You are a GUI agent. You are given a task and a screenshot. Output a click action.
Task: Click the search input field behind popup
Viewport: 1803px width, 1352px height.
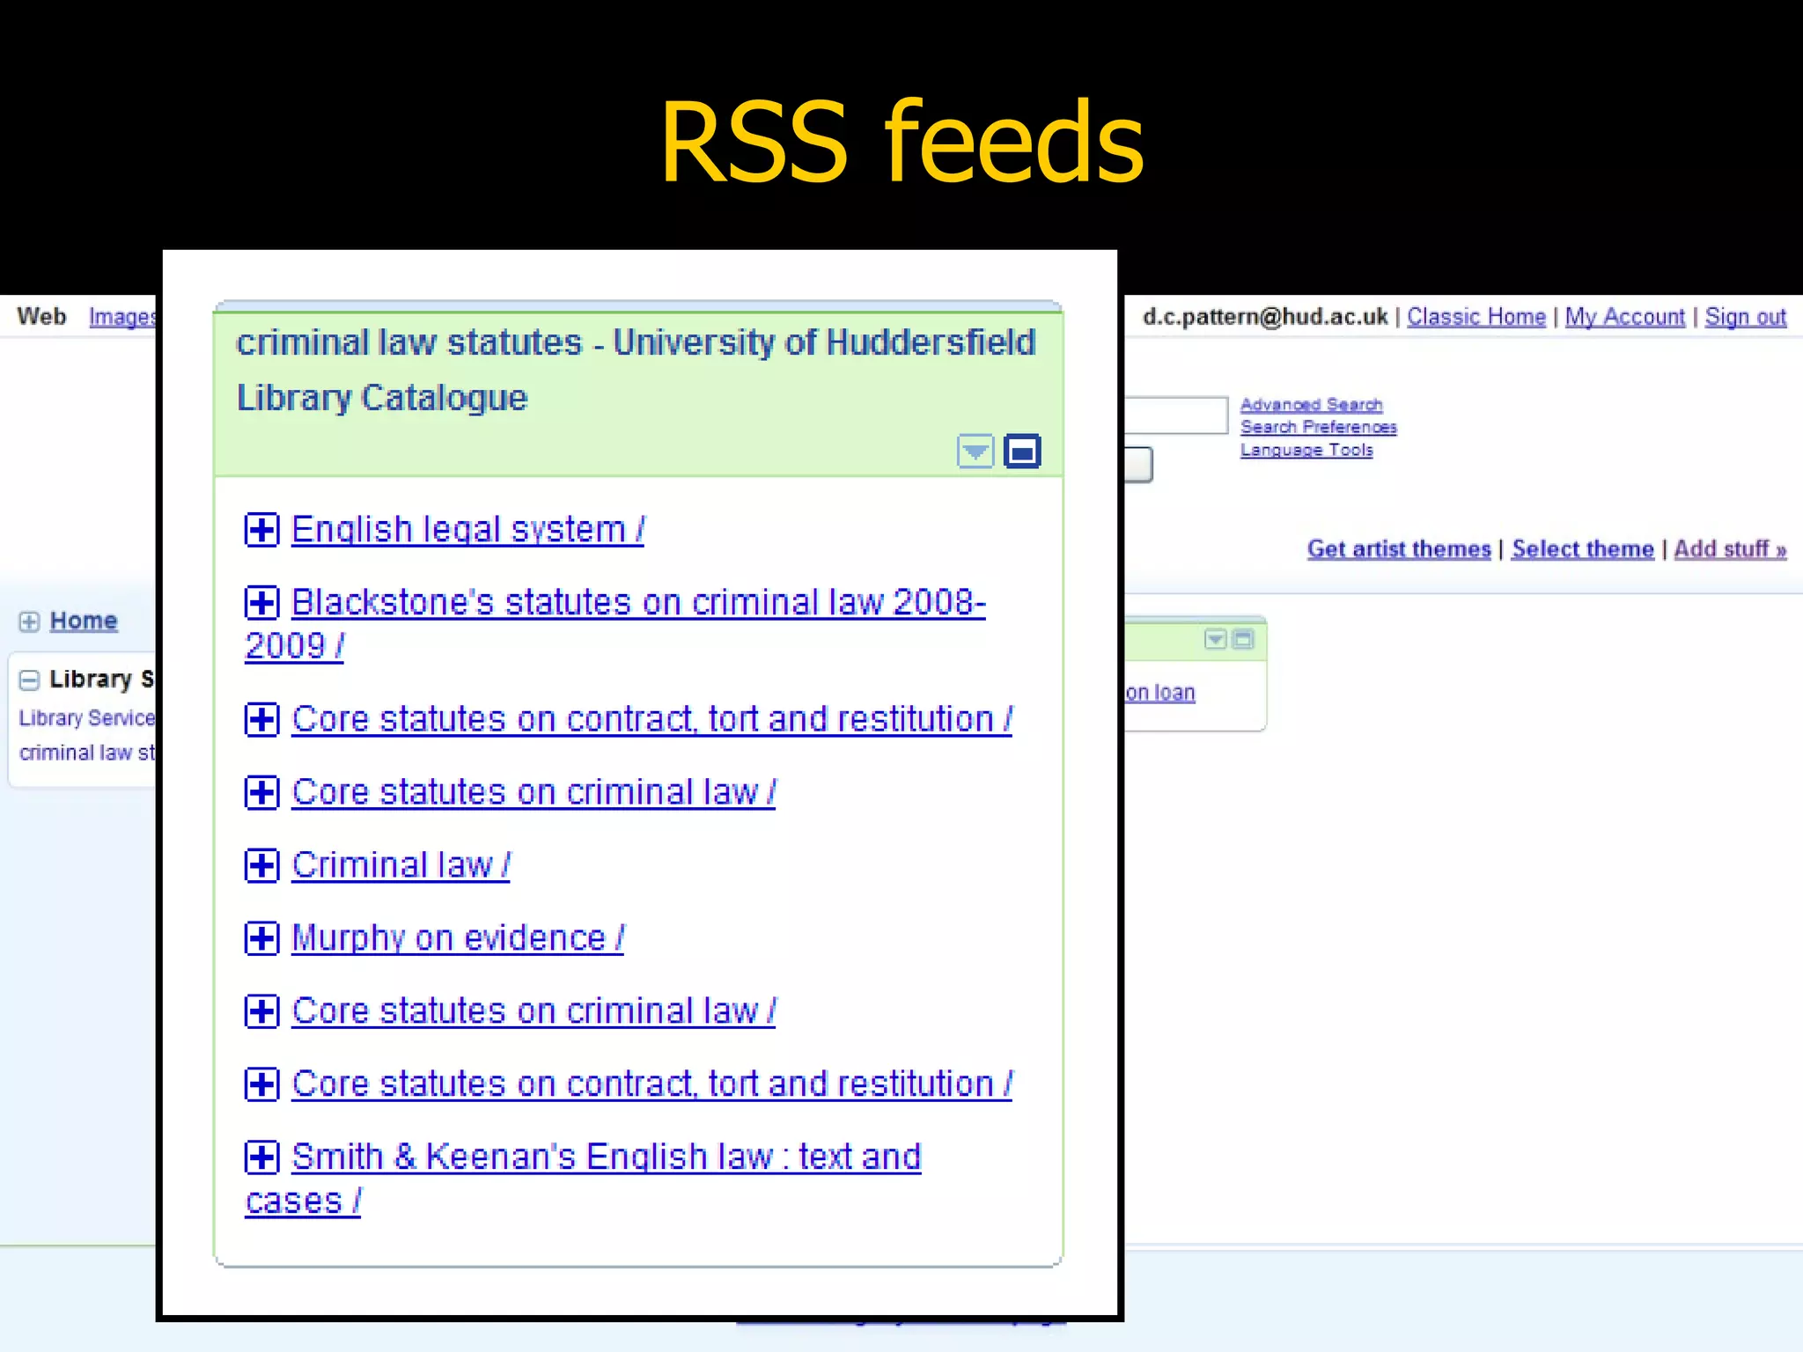[1175, 415]
